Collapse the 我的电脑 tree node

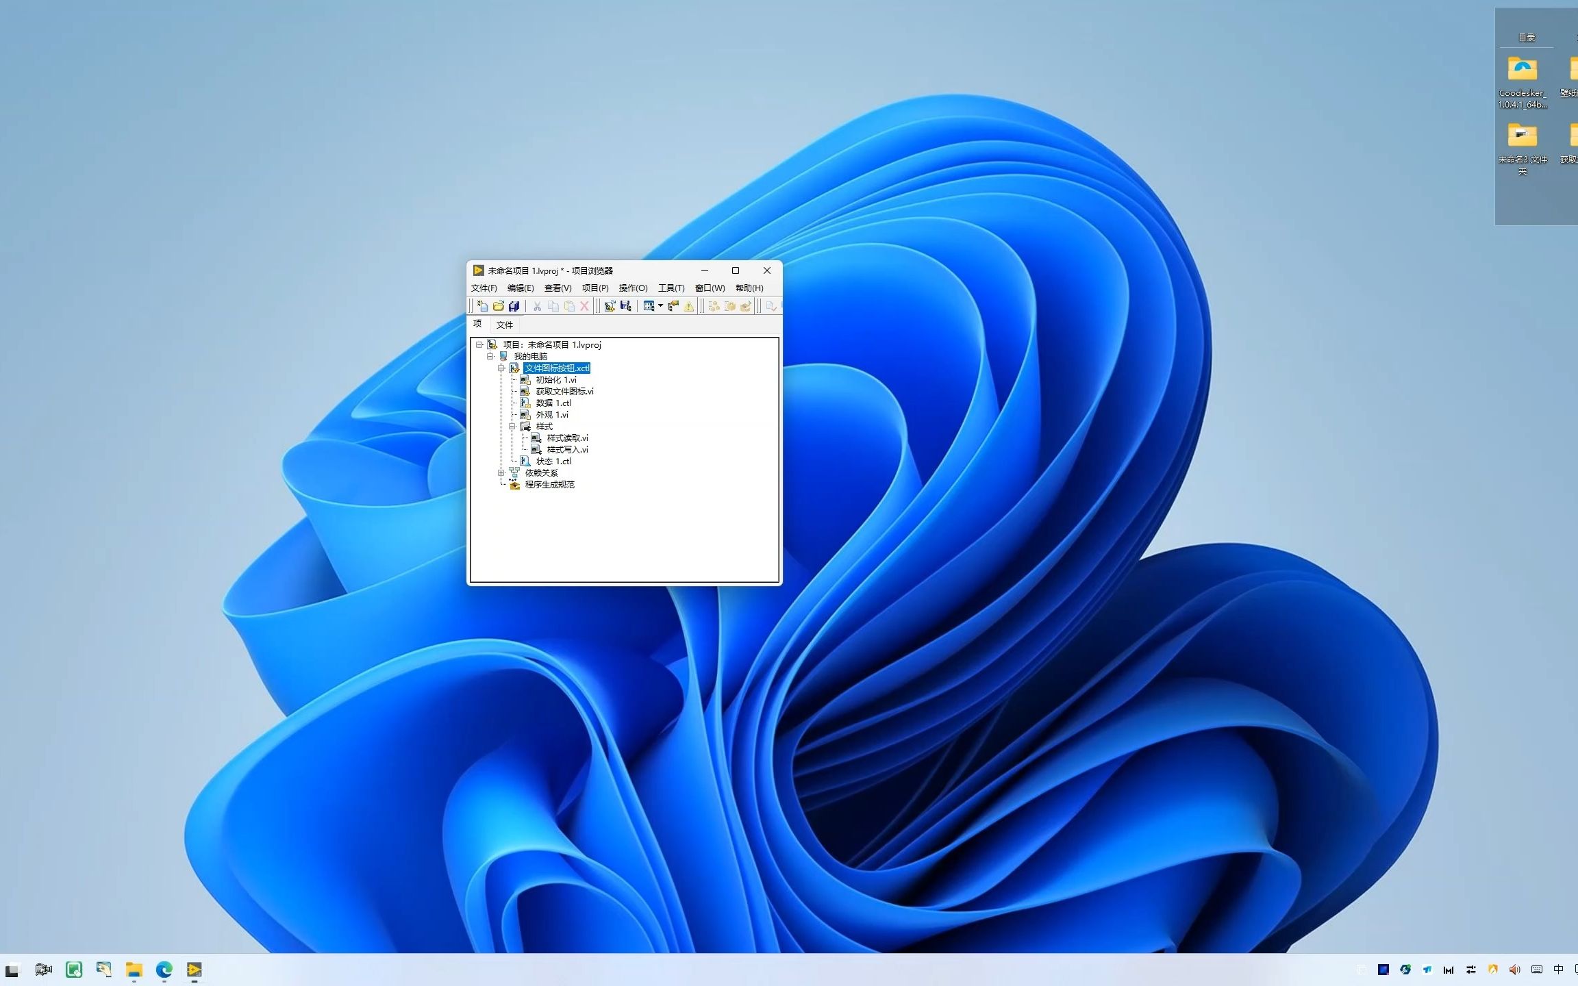click(x=490, y=357)
